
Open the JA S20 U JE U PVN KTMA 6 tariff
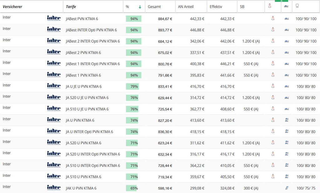coord(87,98)
